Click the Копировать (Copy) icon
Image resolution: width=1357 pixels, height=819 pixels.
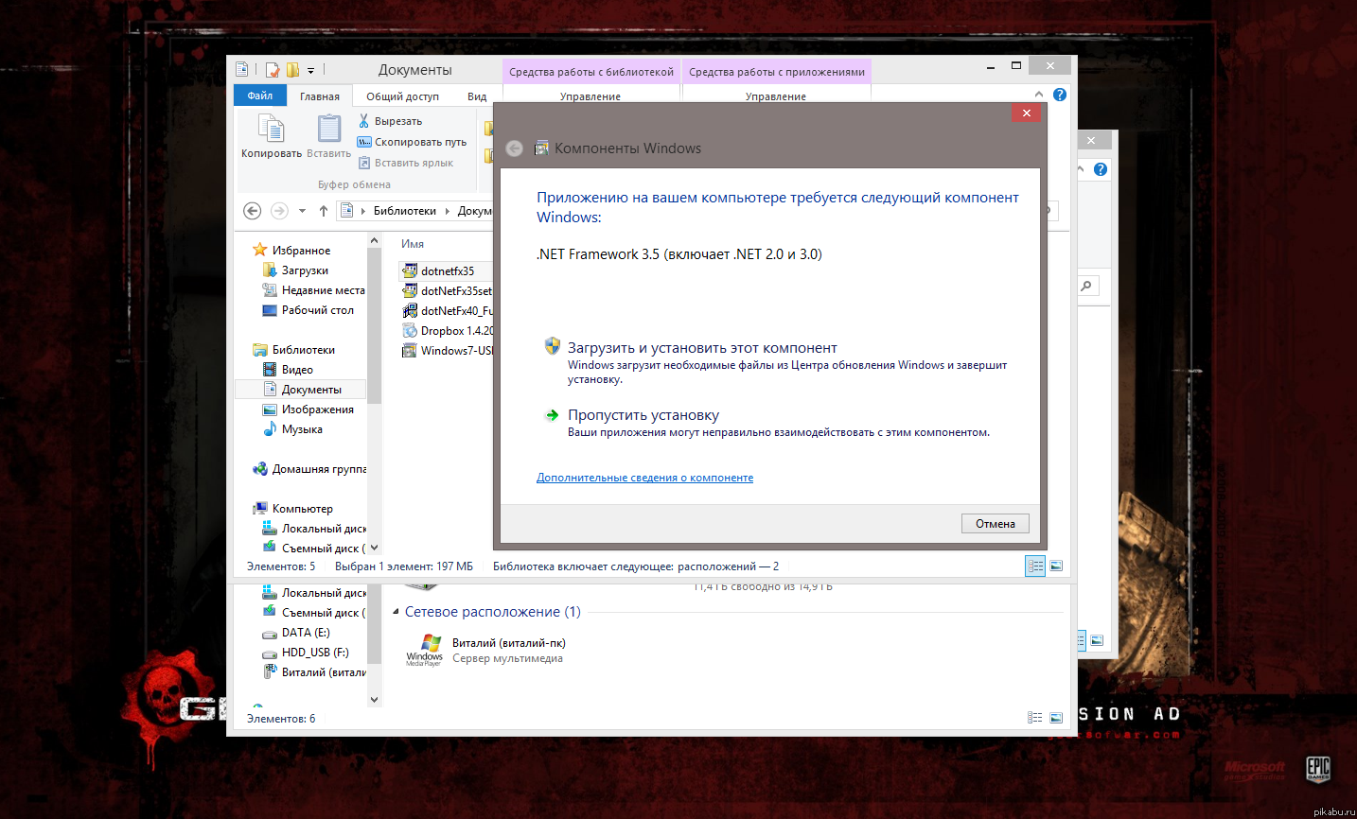[270, 128]
